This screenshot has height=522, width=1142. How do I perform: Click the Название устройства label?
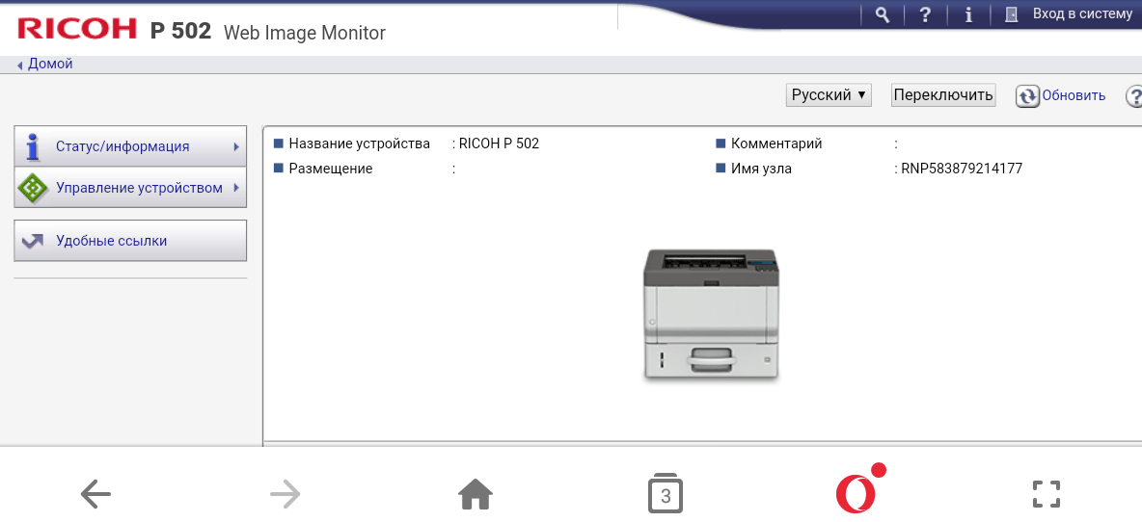[359, 144]
